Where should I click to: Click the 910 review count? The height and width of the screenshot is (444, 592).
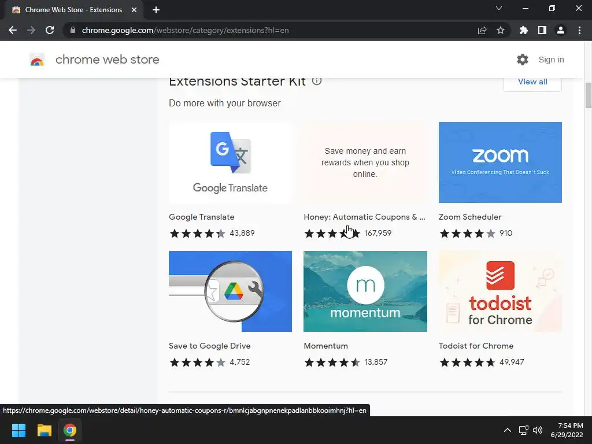[x=506, y=234]
